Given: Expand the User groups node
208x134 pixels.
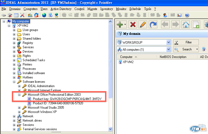Looking at the screenshot, I should (x=14, y=30).
